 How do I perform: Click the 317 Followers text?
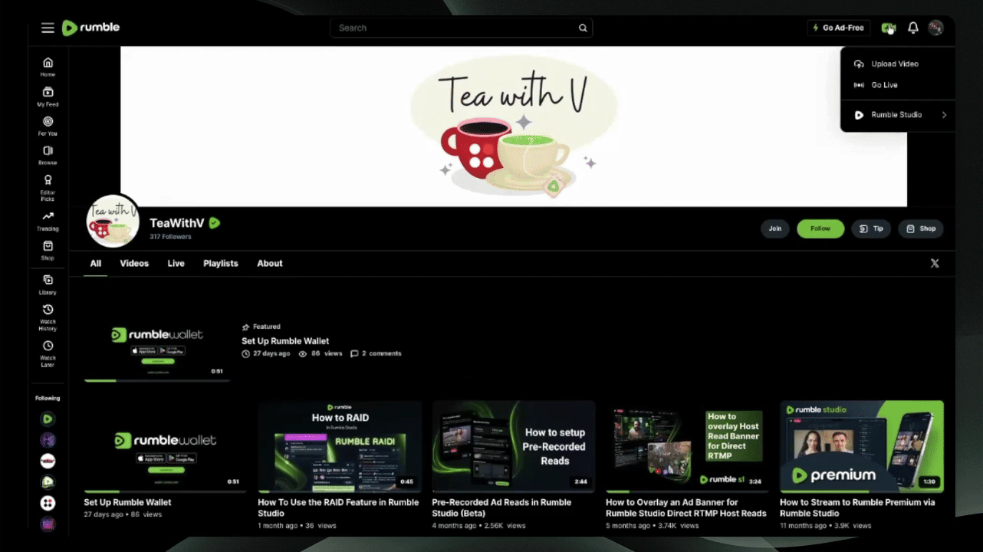point(170,237)
